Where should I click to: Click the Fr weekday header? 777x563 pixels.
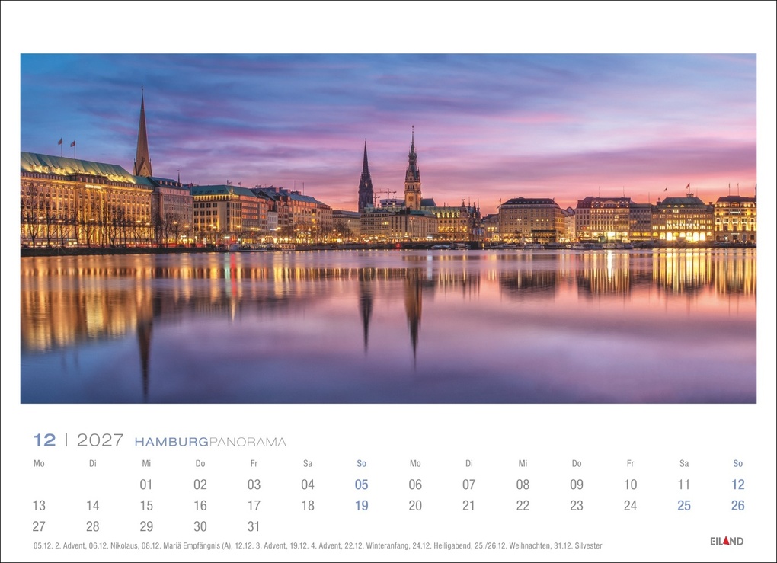(254, 463)
